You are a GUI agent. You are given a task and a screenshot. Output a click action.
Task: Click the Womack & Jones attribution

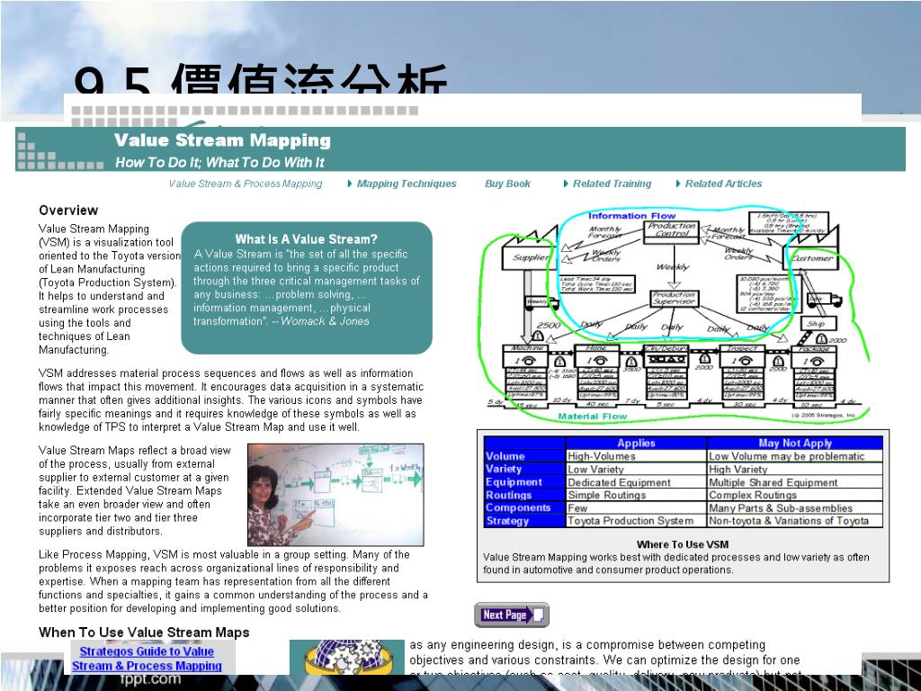point(325,321)
